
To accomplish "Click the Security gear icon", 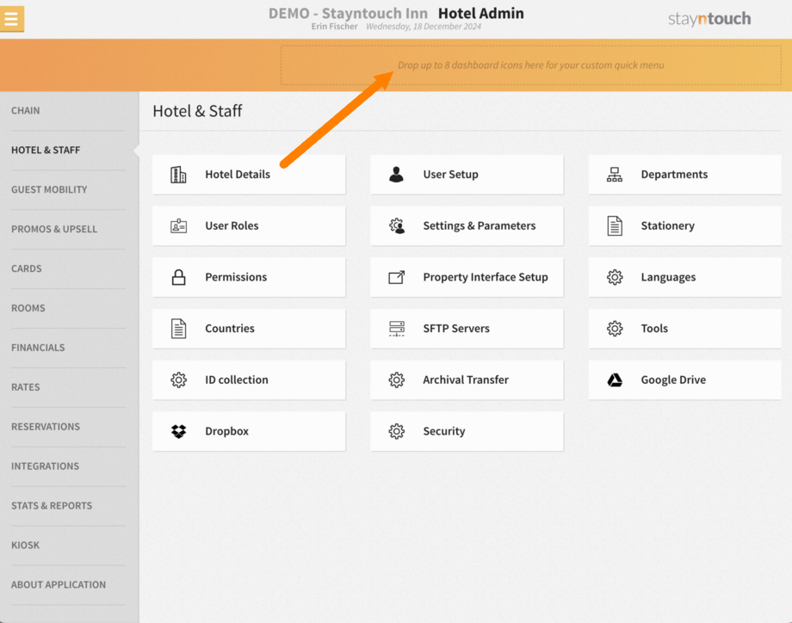I will coord(397,431).
